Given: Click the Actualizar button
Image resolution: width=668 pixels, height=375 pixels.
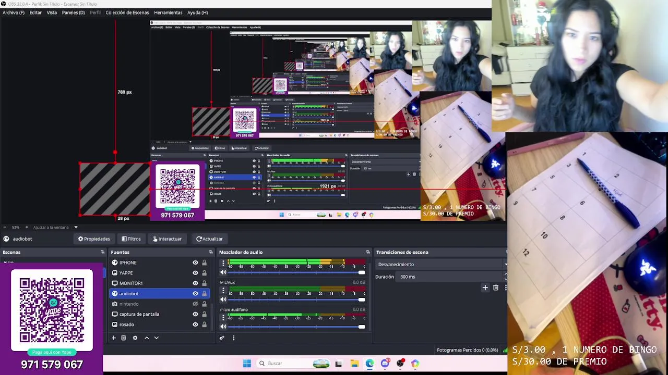Looking at the screenshot, I should [x=209, y=239].
